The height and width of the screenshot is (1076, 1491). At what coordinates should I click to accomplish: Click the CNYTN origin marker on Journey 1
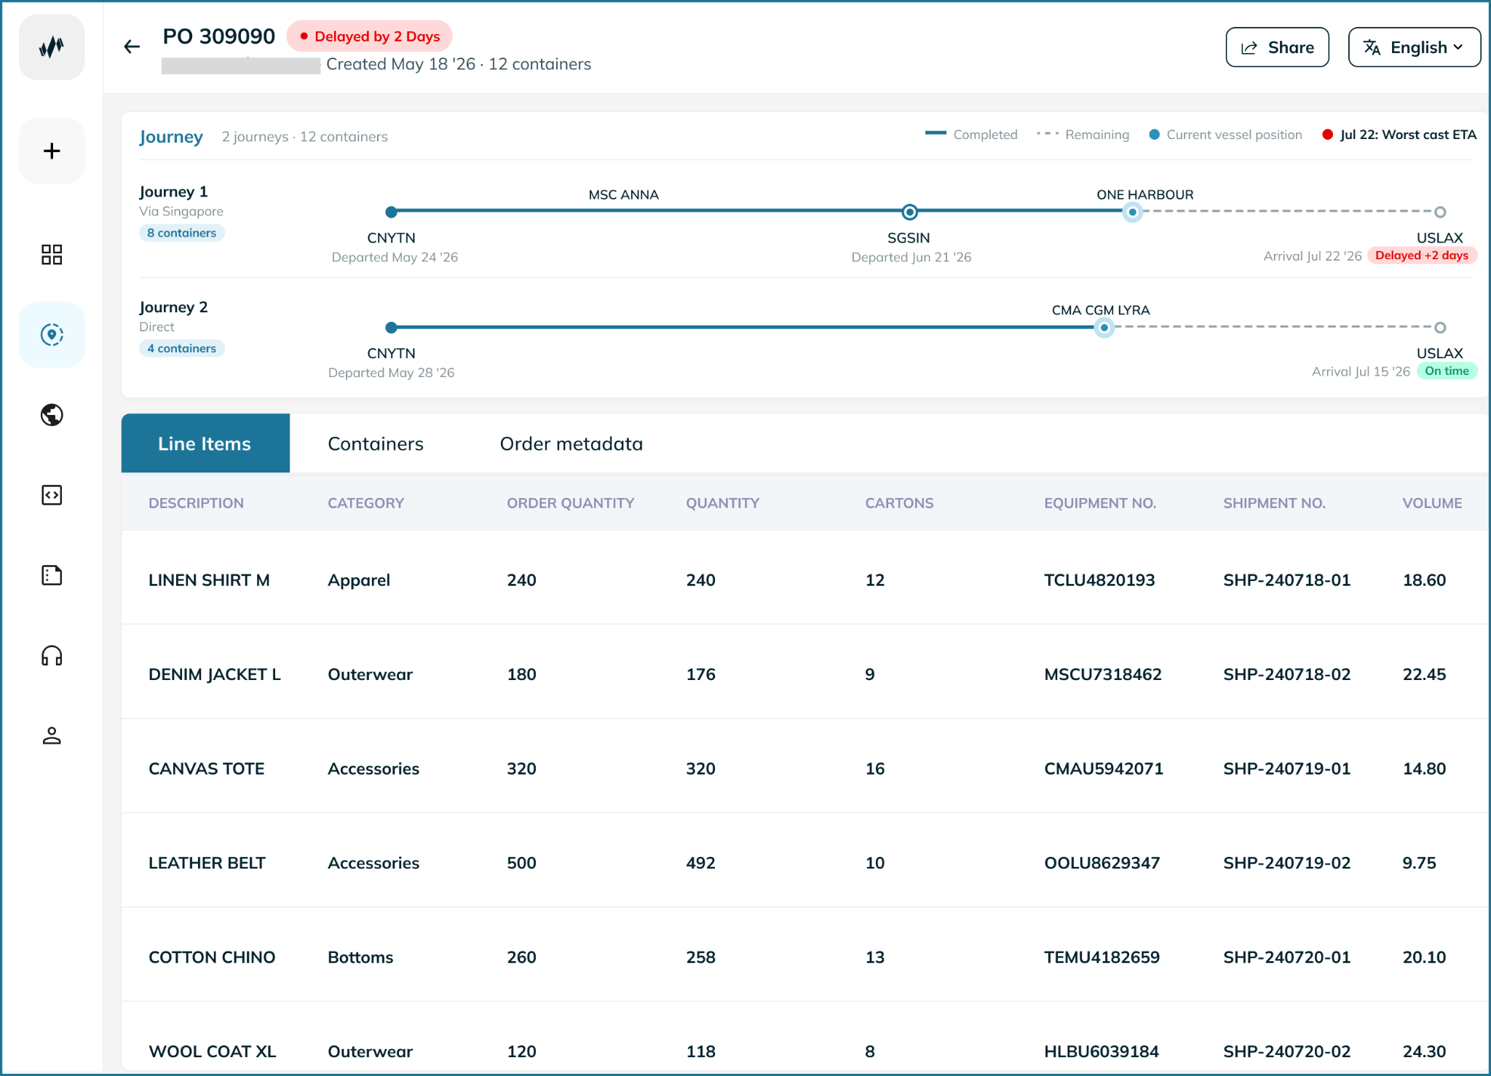pos(392,212)
